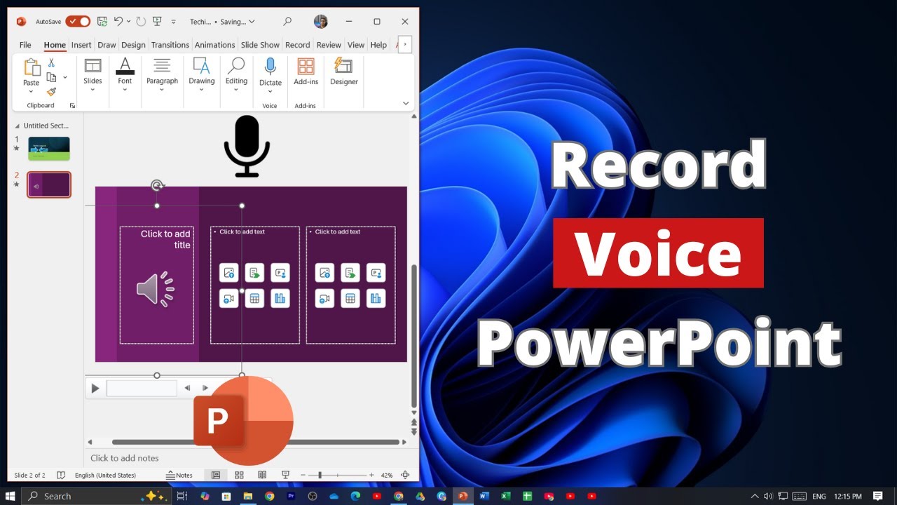
Task: Click the 'Click to add notes' area
Action: point(125,458)
